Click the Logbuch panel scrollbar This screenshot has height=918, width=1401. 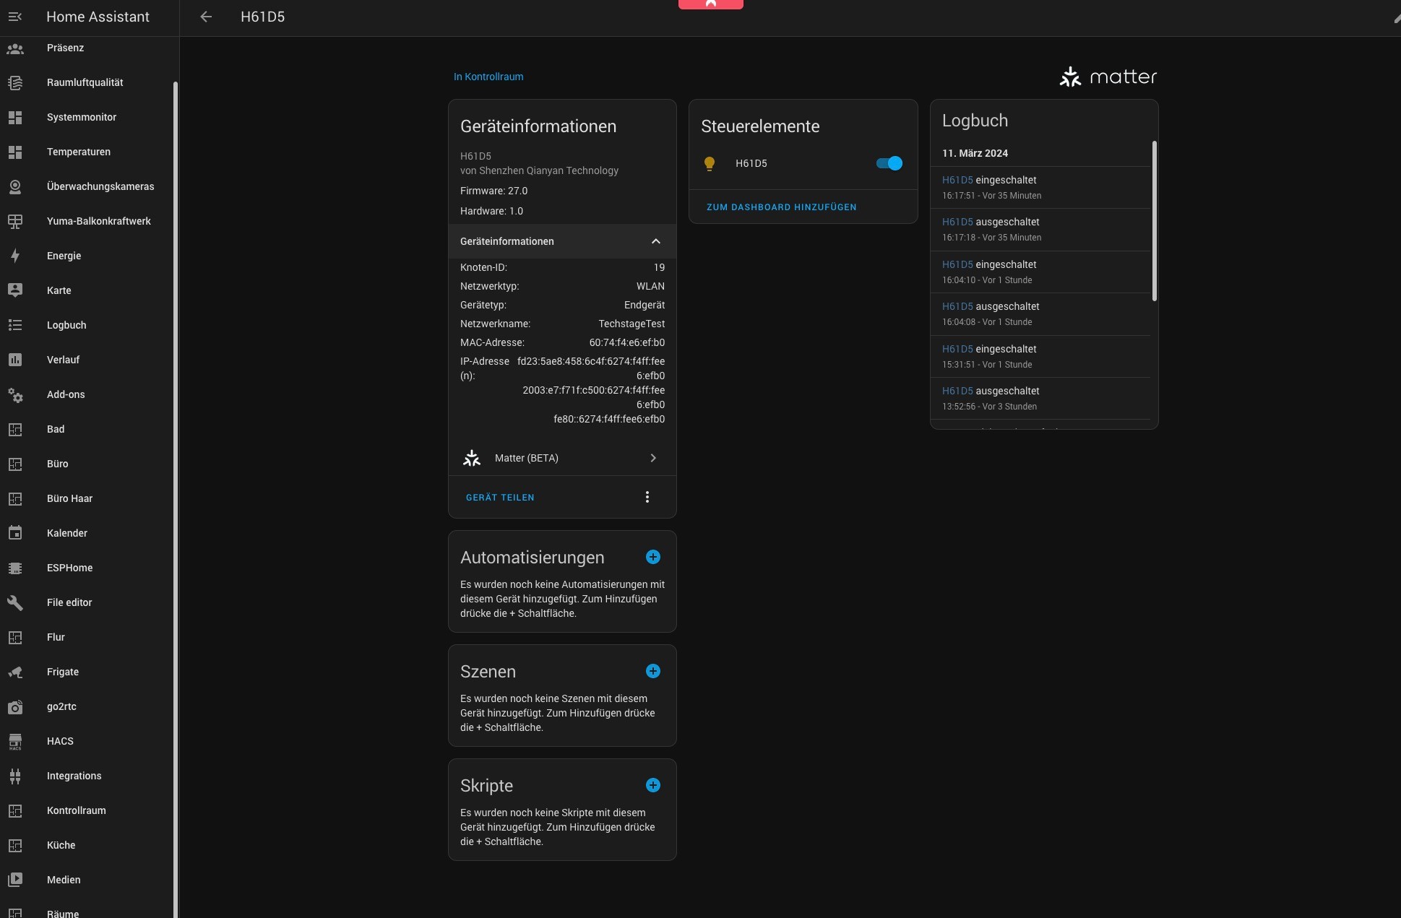(x=1154, y=220)
